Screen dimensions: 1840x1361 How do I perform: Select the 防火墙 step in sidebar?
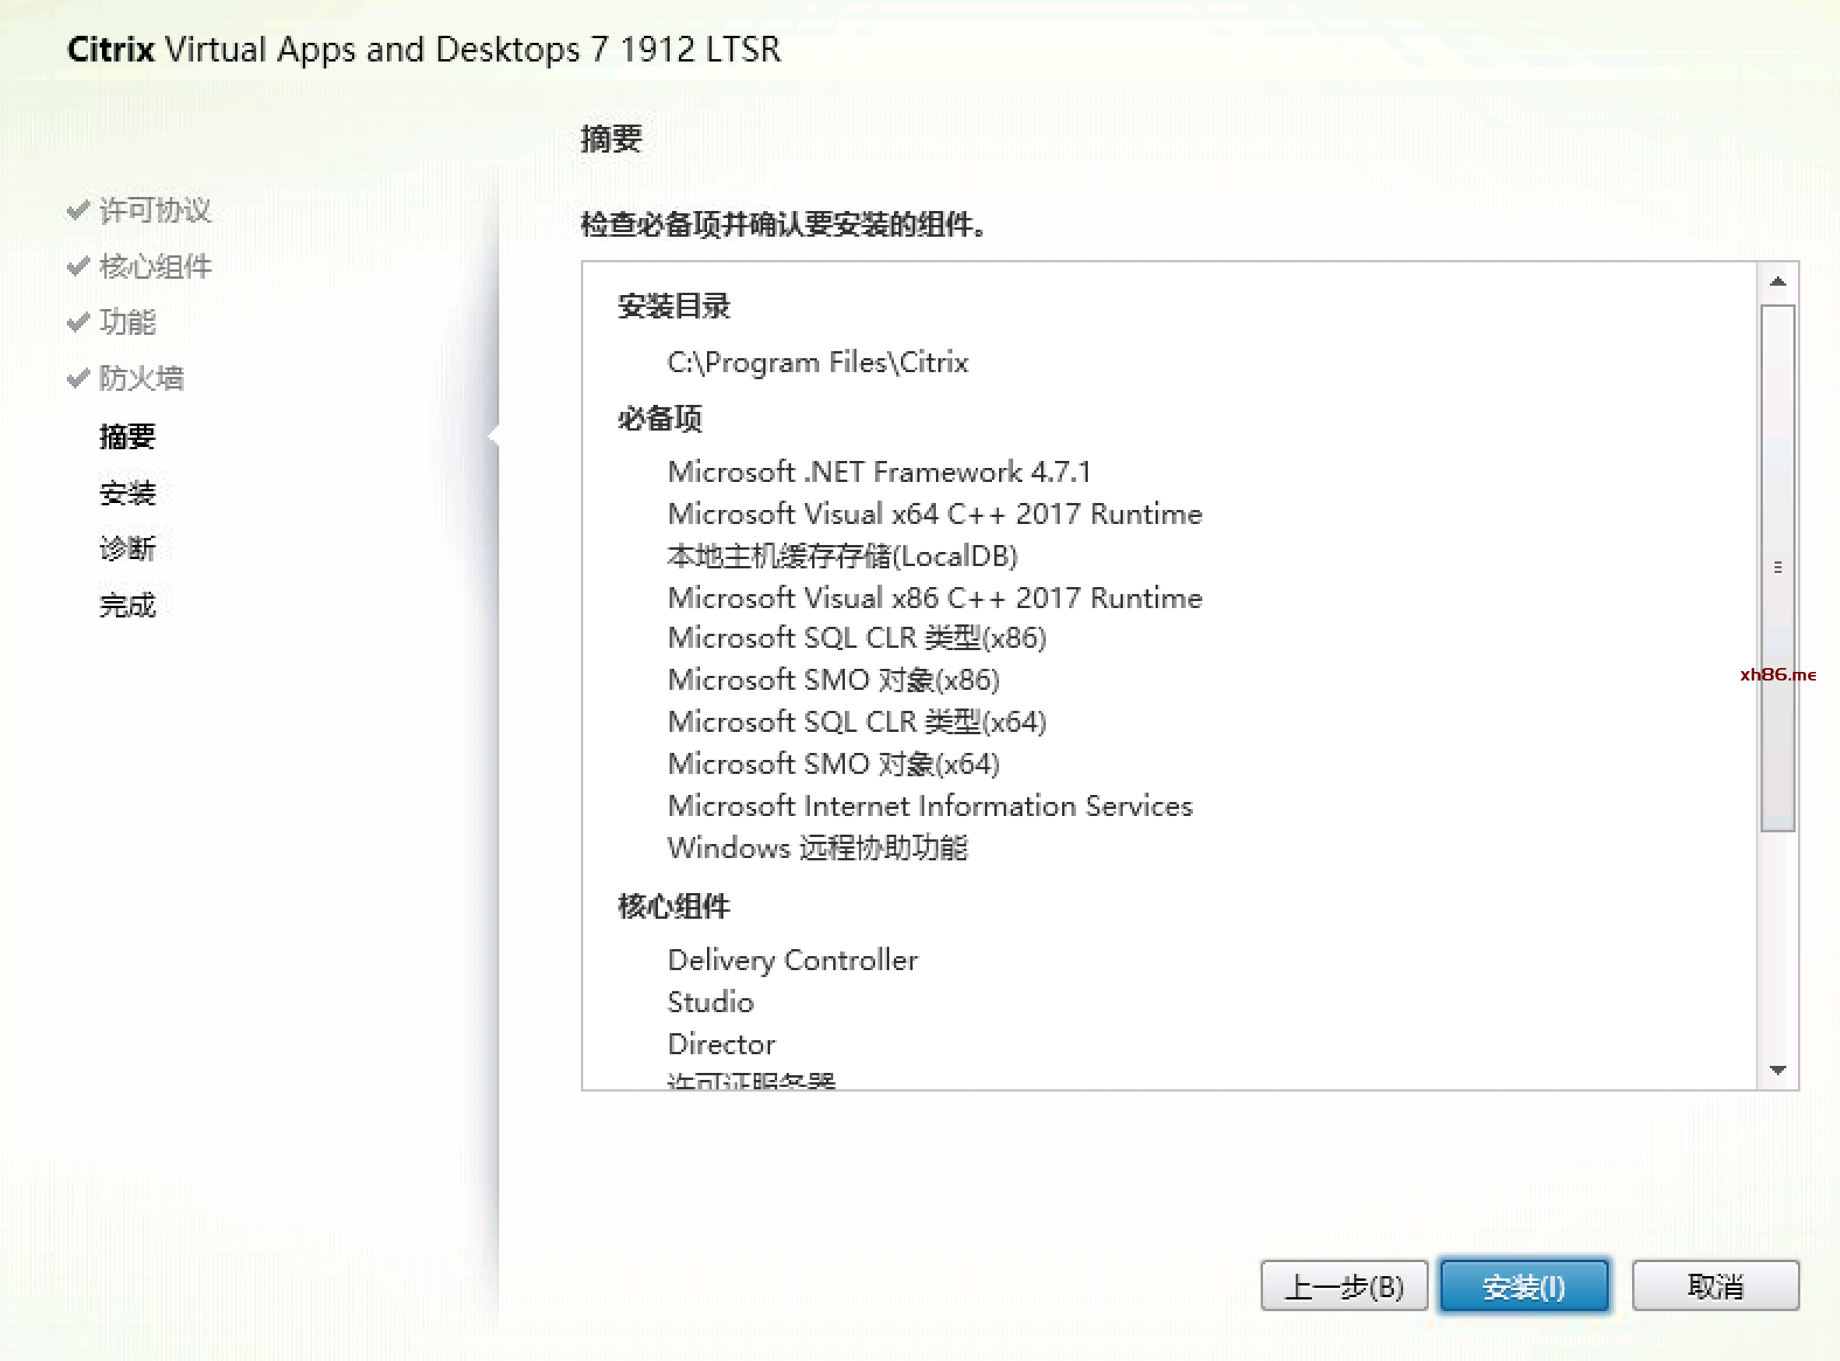click(141, 378)
